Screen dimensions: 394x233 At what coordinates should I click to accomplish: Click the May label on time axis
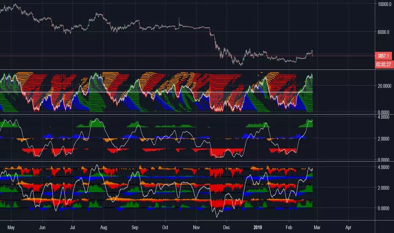[11, 227]
